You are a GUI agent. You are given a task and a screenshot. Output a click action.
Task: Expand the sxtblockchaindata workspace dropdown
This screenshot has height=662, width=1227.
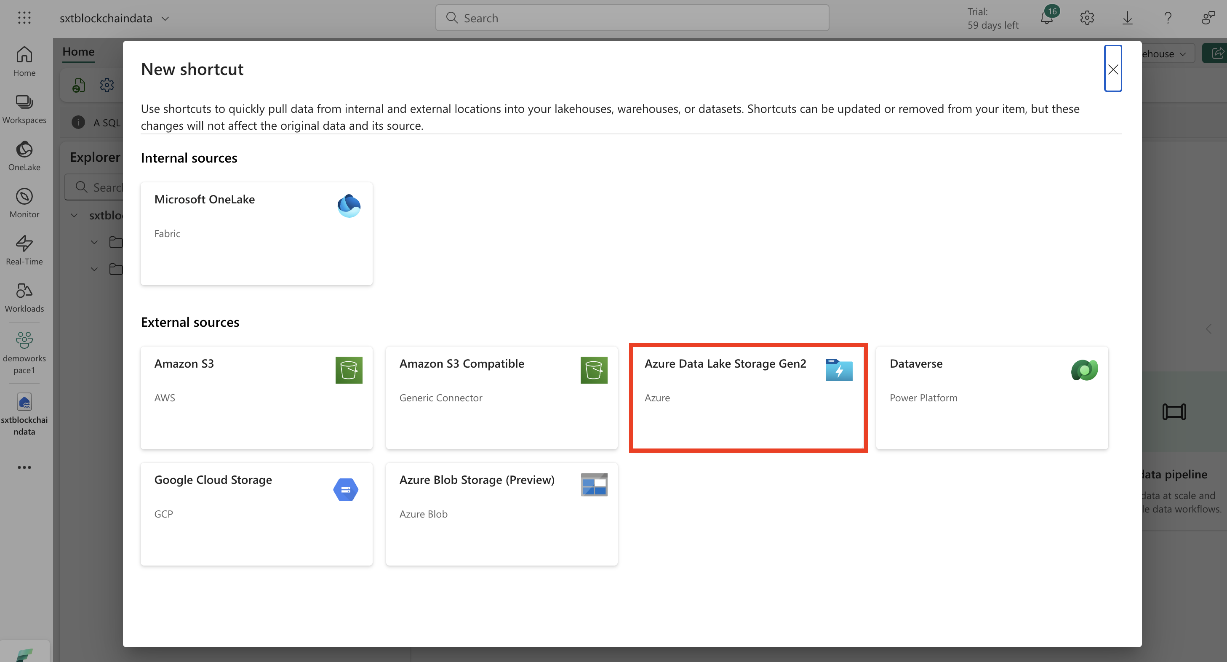[x=165, y=19]
